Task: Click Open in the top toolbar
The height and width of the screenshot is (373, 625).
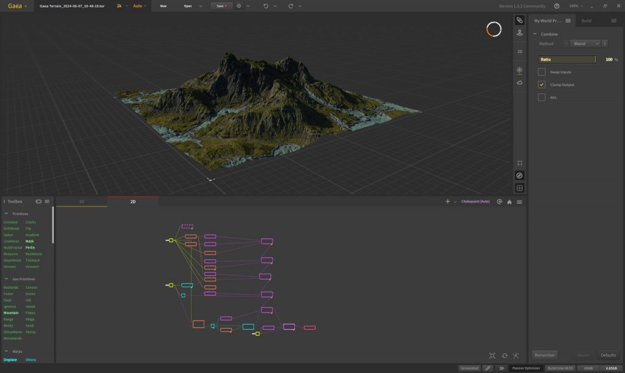Action: click(188, 6)
